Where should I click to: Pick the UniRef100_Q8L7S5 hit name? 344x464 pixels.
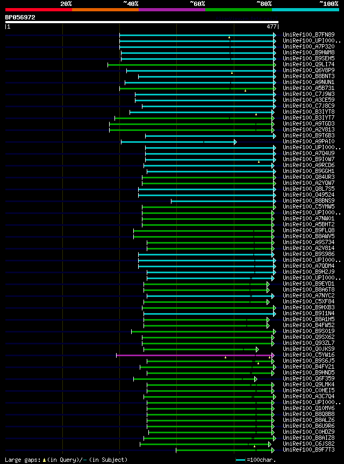pyautogui.click(x=309, y=189)
